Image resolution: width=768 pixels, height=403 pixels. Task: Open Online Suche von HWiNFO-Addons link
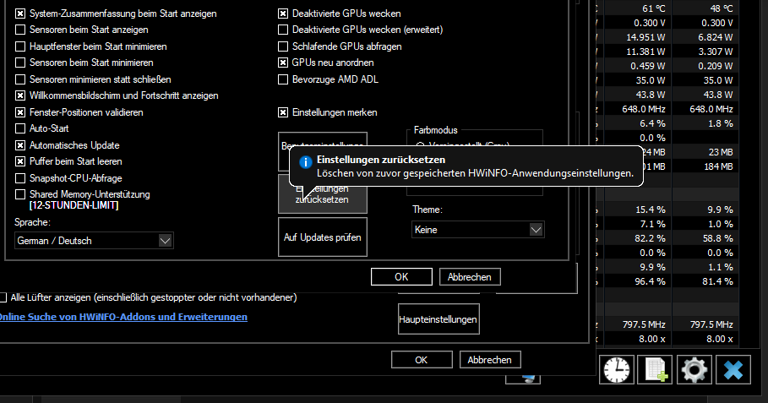123,317
